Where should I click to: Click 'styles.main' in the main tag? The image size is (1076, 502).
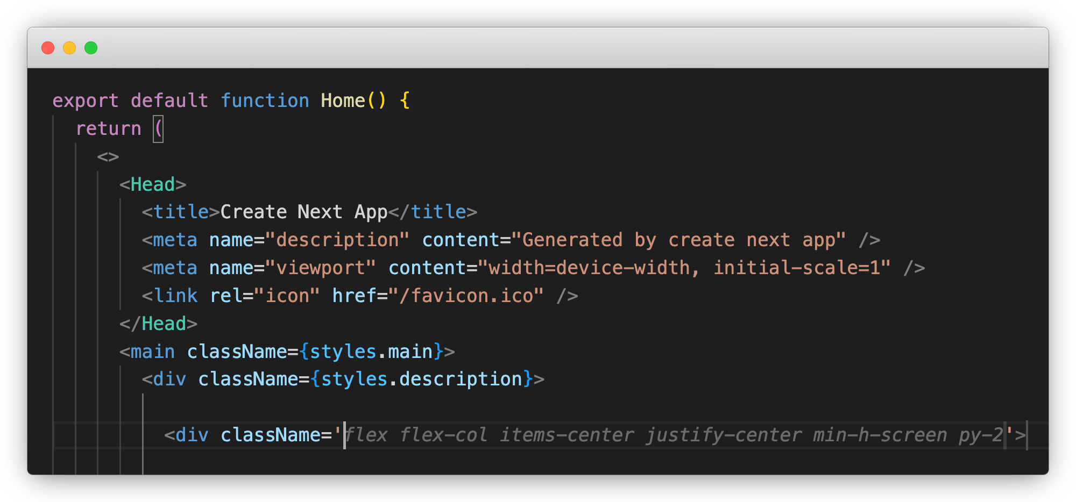tap(371, 352)
